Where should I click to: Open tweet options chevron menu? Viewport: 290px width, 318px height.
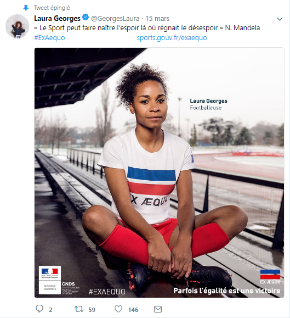point(280,19)
